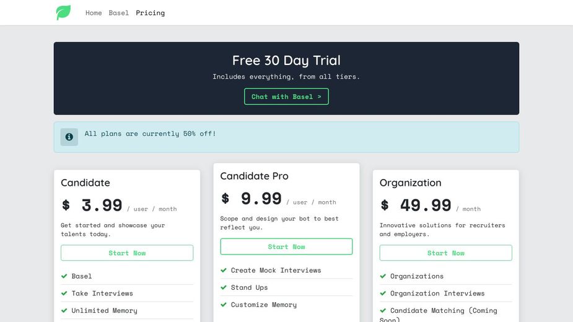Image resolution: width=573 pixels, height=322 pixels.
Task: Click the Candidate Pro plan title
Action: click(x=254, y=176)
